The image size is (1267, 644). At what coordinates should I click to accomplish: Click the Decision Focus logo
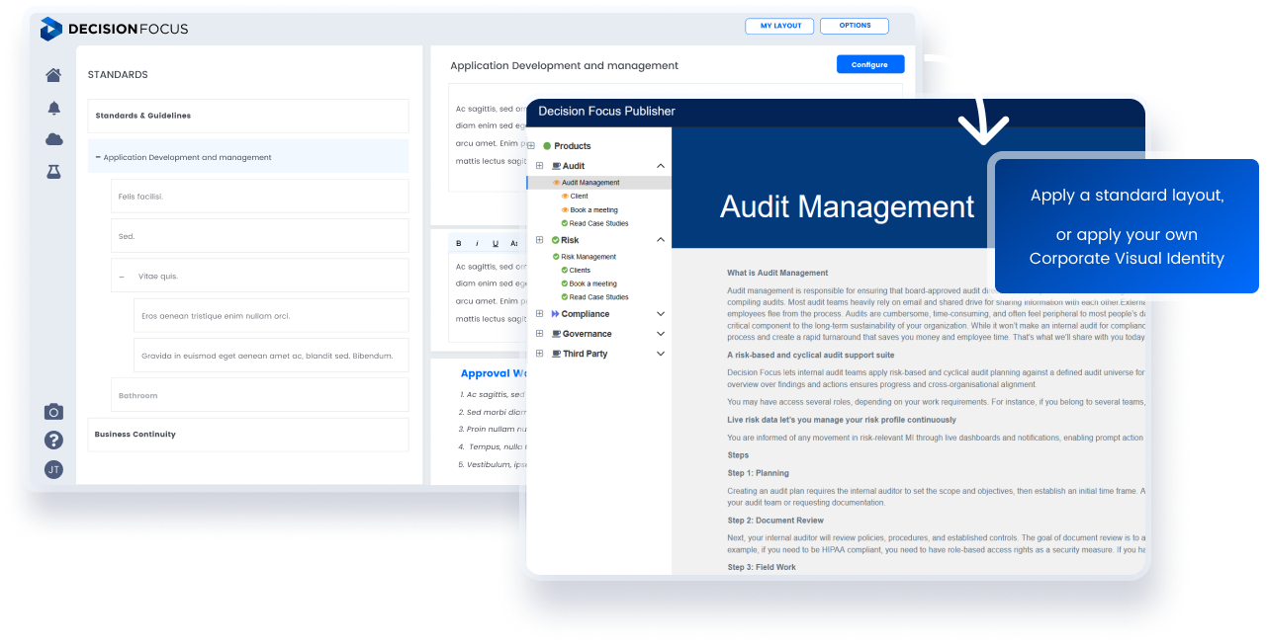click(114, 29)
